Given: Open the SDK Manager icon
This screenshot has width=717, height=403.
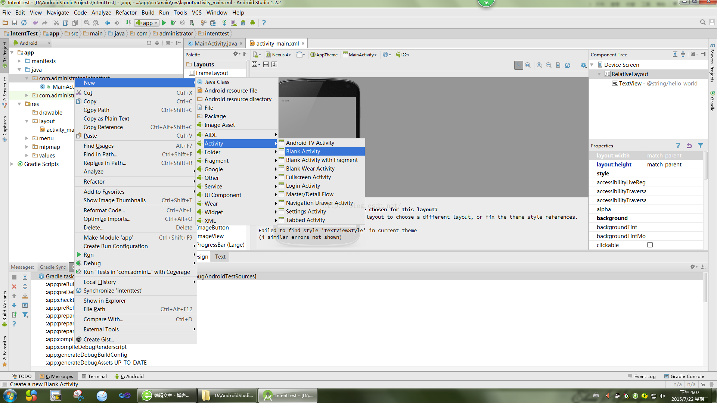Looking at the screenshot, I should [243, 23].
